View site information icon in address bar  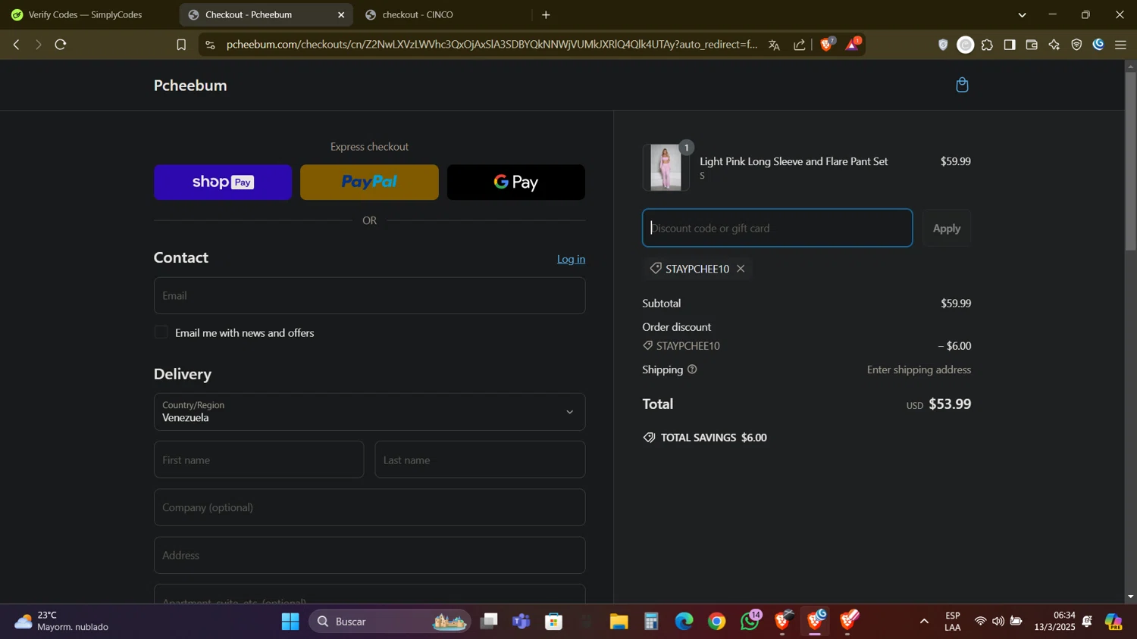(211, 45)
